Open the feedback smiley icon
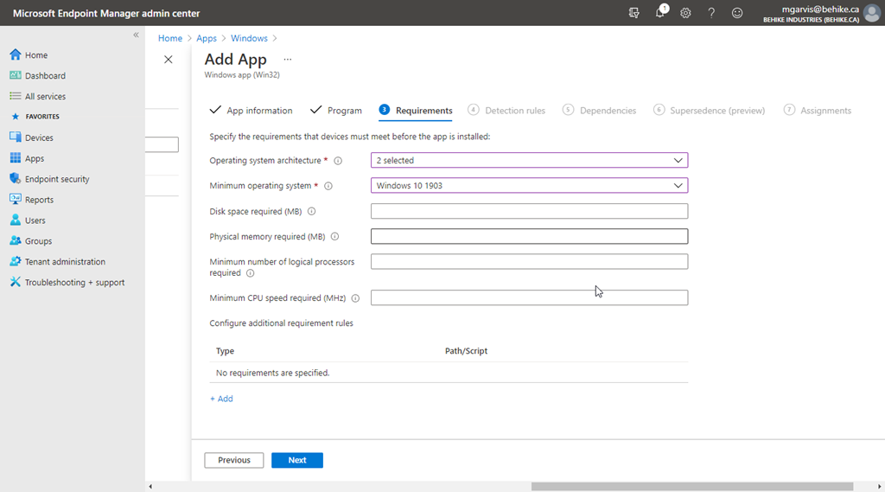The image size is (885, 492). pos(737,13)
